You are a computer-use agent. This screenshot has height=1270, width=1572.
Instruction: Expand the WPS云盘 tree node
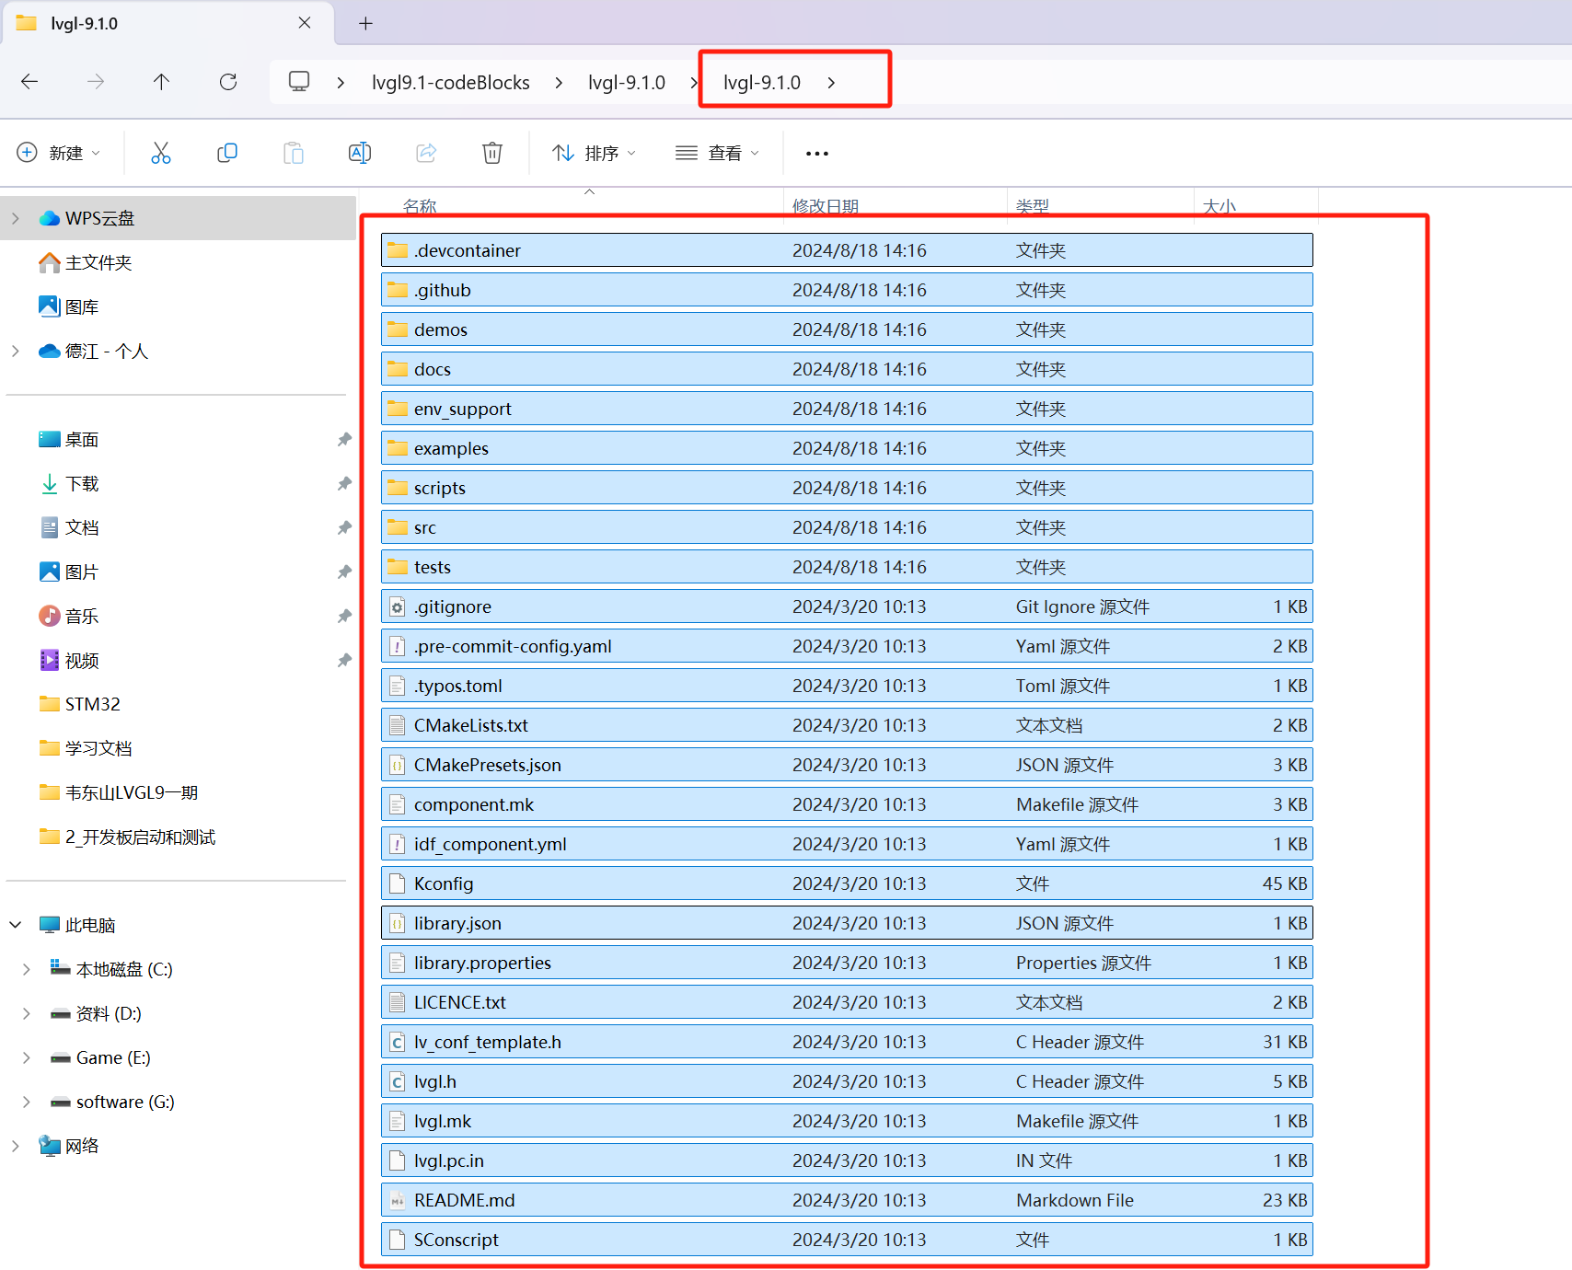pos(16,218)
